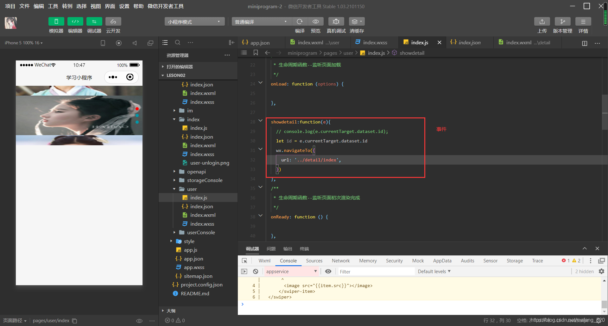Screen dimensions: 608x326
Task: Switch to the Problems panel tab
Action: 271,249
